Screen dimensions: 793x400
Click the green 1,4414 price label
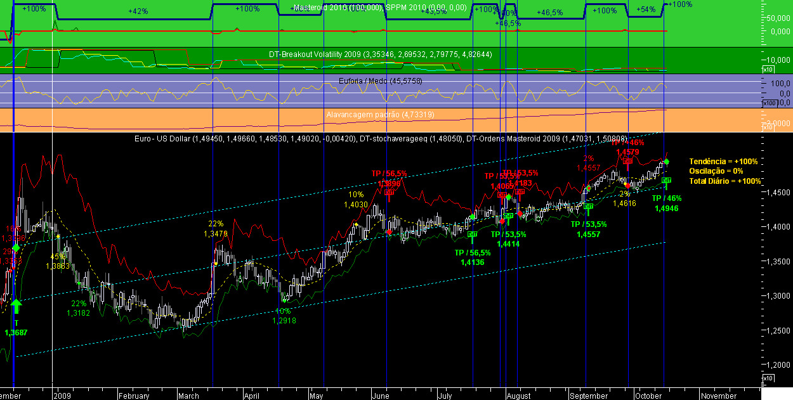508,243
